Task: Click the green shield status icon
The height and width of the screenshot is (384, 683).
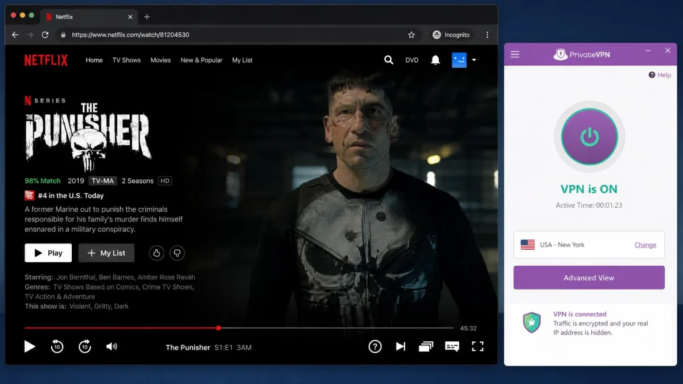Action: click(x=532, y=323)
